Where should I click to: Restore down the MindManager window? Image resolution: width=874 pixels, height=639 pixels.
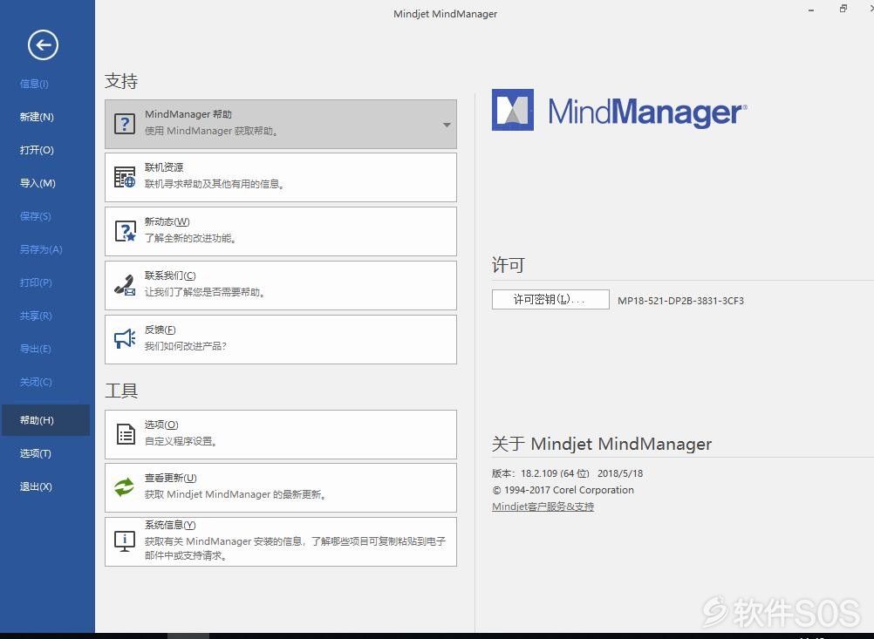pos(843,9)
